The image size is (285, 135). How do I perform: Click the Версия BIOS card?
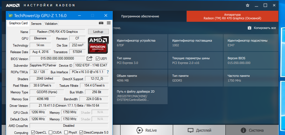[x=251, y=60]
